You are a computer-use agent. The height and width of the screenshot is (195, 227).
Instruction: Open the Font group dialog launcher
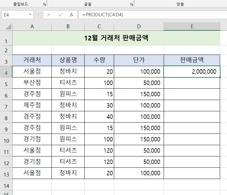pos(131,4)
